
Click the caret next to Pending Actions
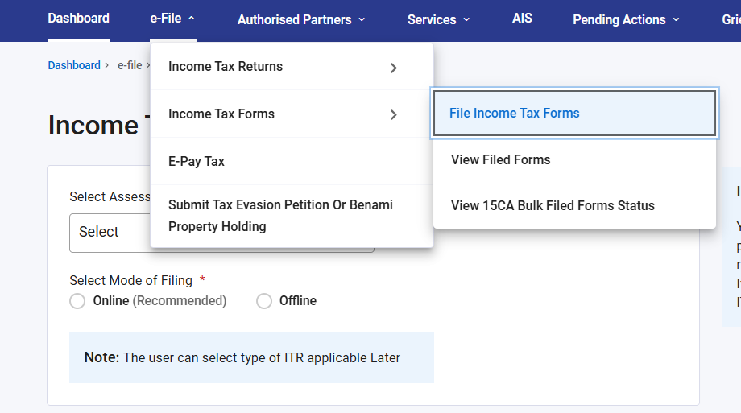(x=676, y=19)
